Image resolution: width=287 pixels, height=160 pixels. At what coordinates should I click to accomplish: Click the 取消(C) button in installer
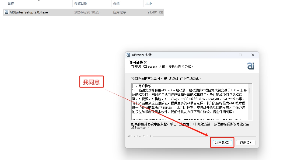pyautogui.click(x=245, y=142)
